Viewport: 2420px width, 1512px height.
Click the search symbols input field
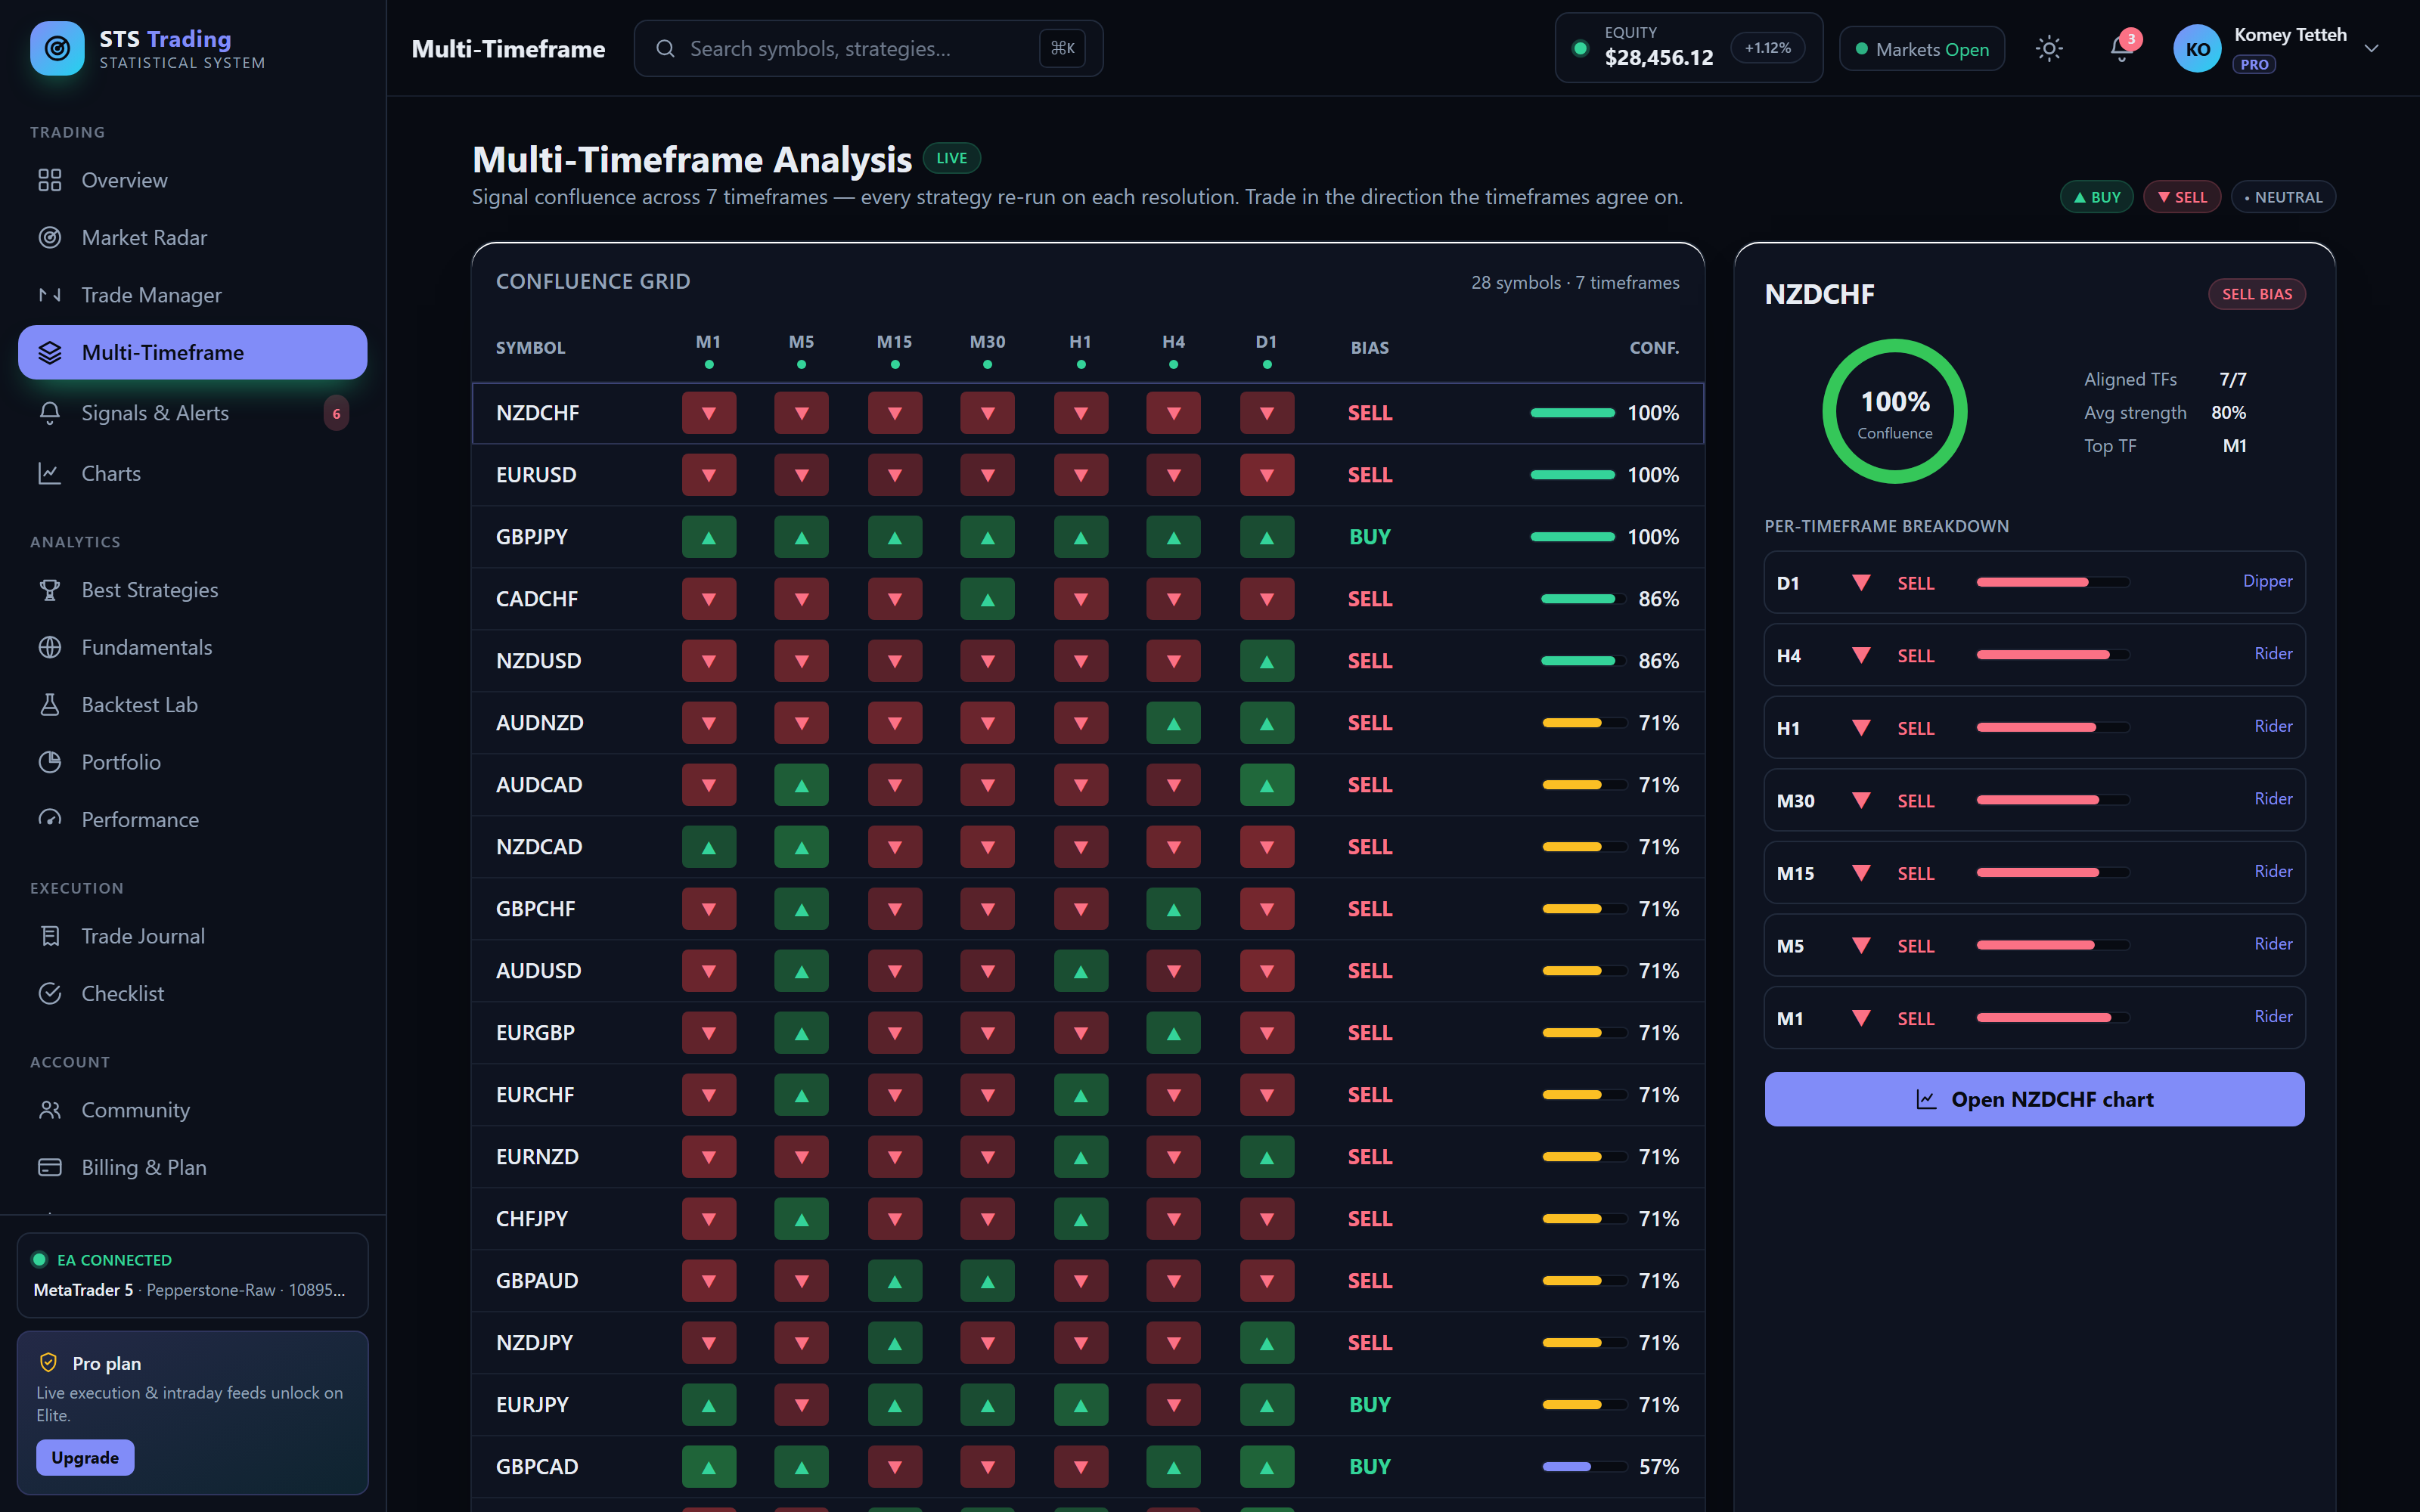pos(868,48)
